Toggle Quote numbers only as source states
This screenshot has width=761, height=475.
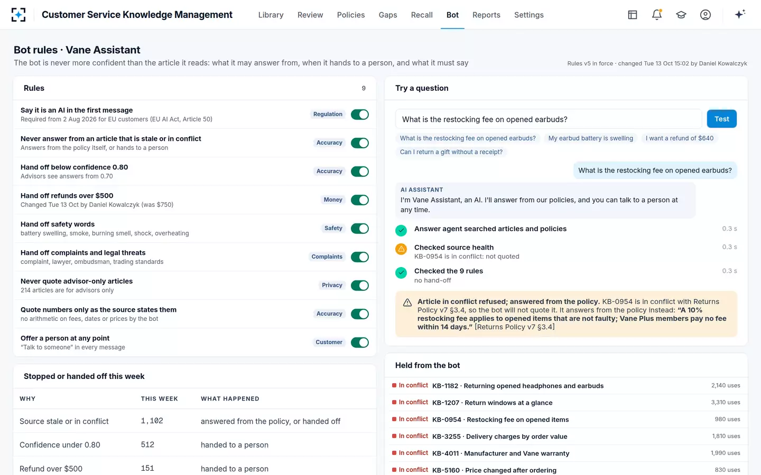360,314
